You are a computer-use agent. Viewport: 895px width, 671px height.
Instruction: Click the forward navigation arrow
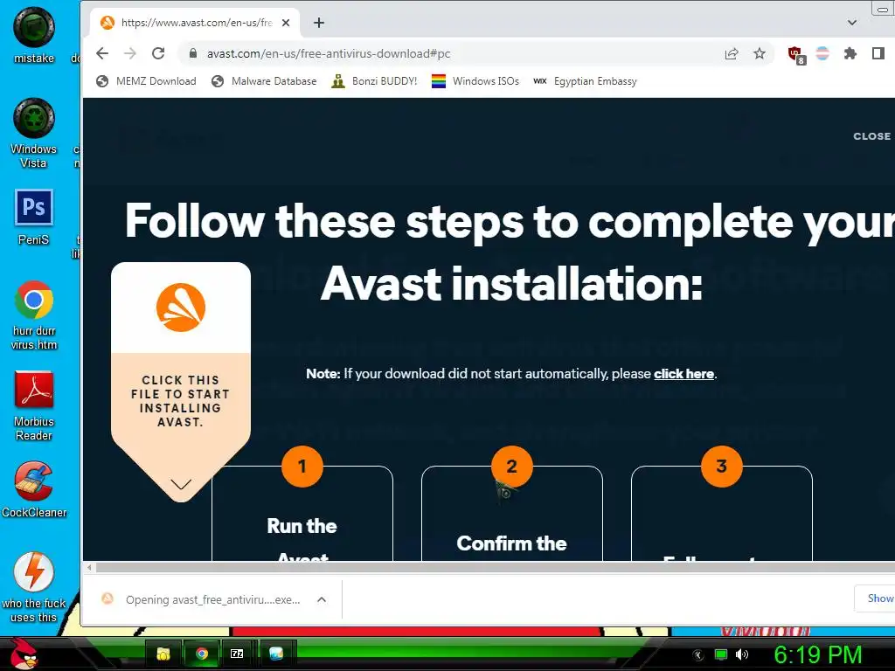[130, 53]
